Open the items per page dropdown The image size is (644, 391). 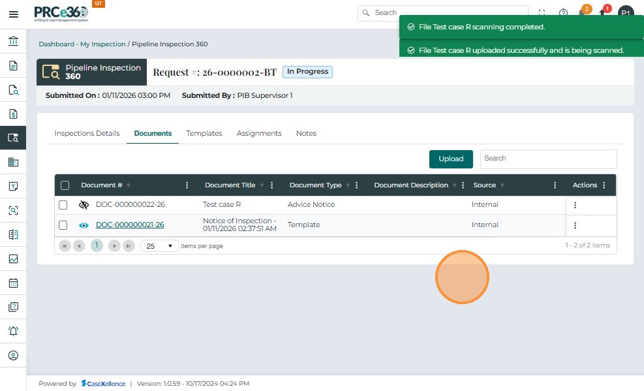pos(159,246)
